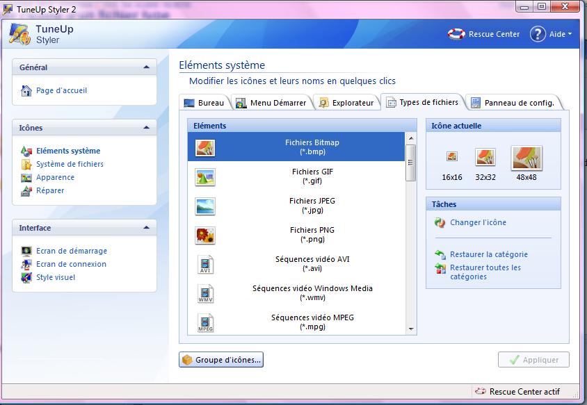
Task: Select the 32x32 icon preview
Action: click(x=485, y=157)
